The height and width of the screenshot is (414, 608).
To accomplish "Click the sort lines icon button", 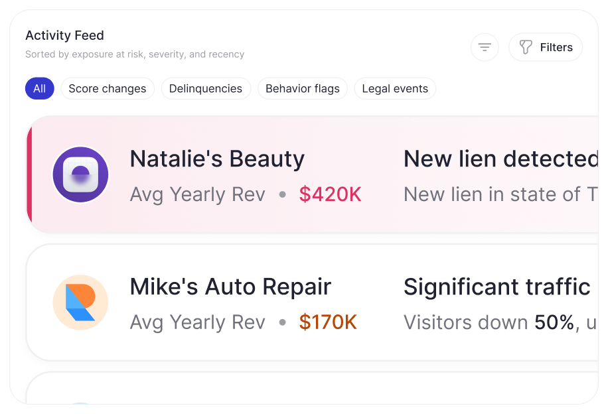I will click(485, 48).
